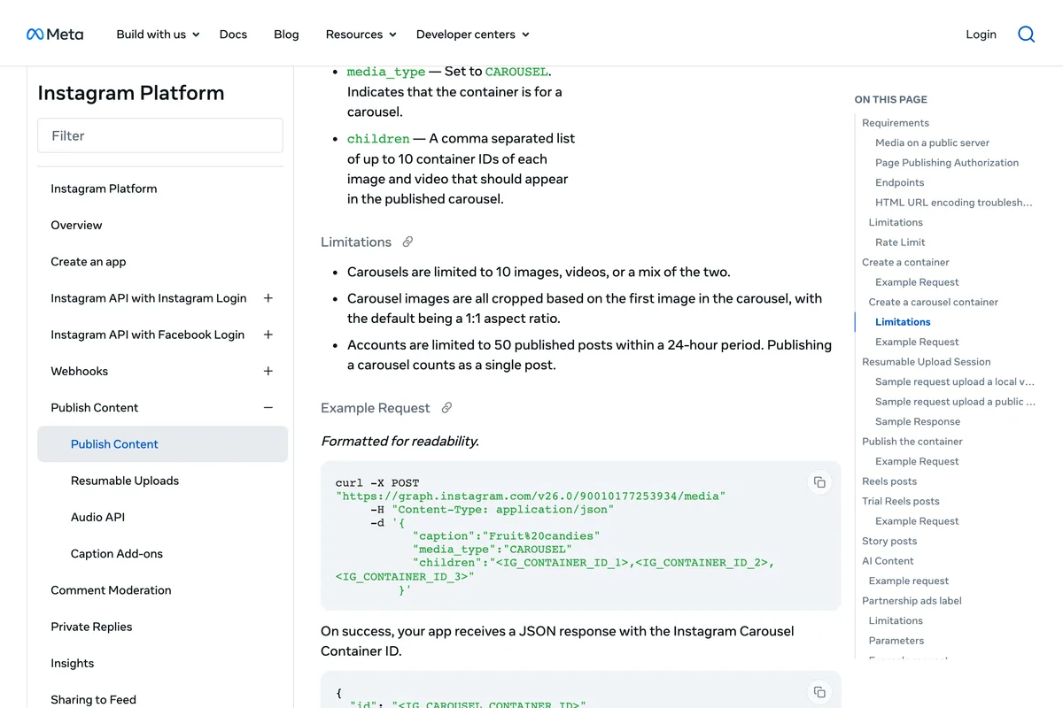Copy the JSON response code block
The width and height of the screenshot is (1063, 708).
pyautogui.click(x=819, y=692)
